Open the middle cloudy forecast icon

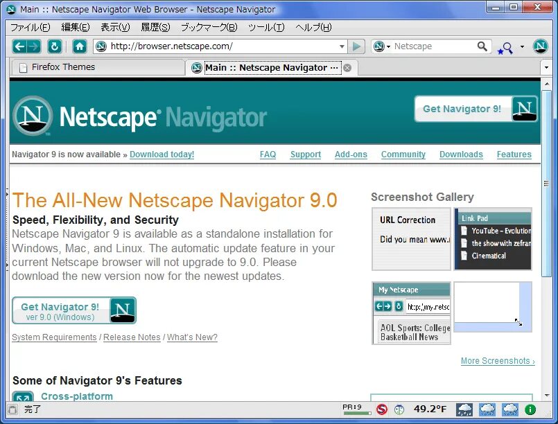pyautogui.click(x=487, y=409)
